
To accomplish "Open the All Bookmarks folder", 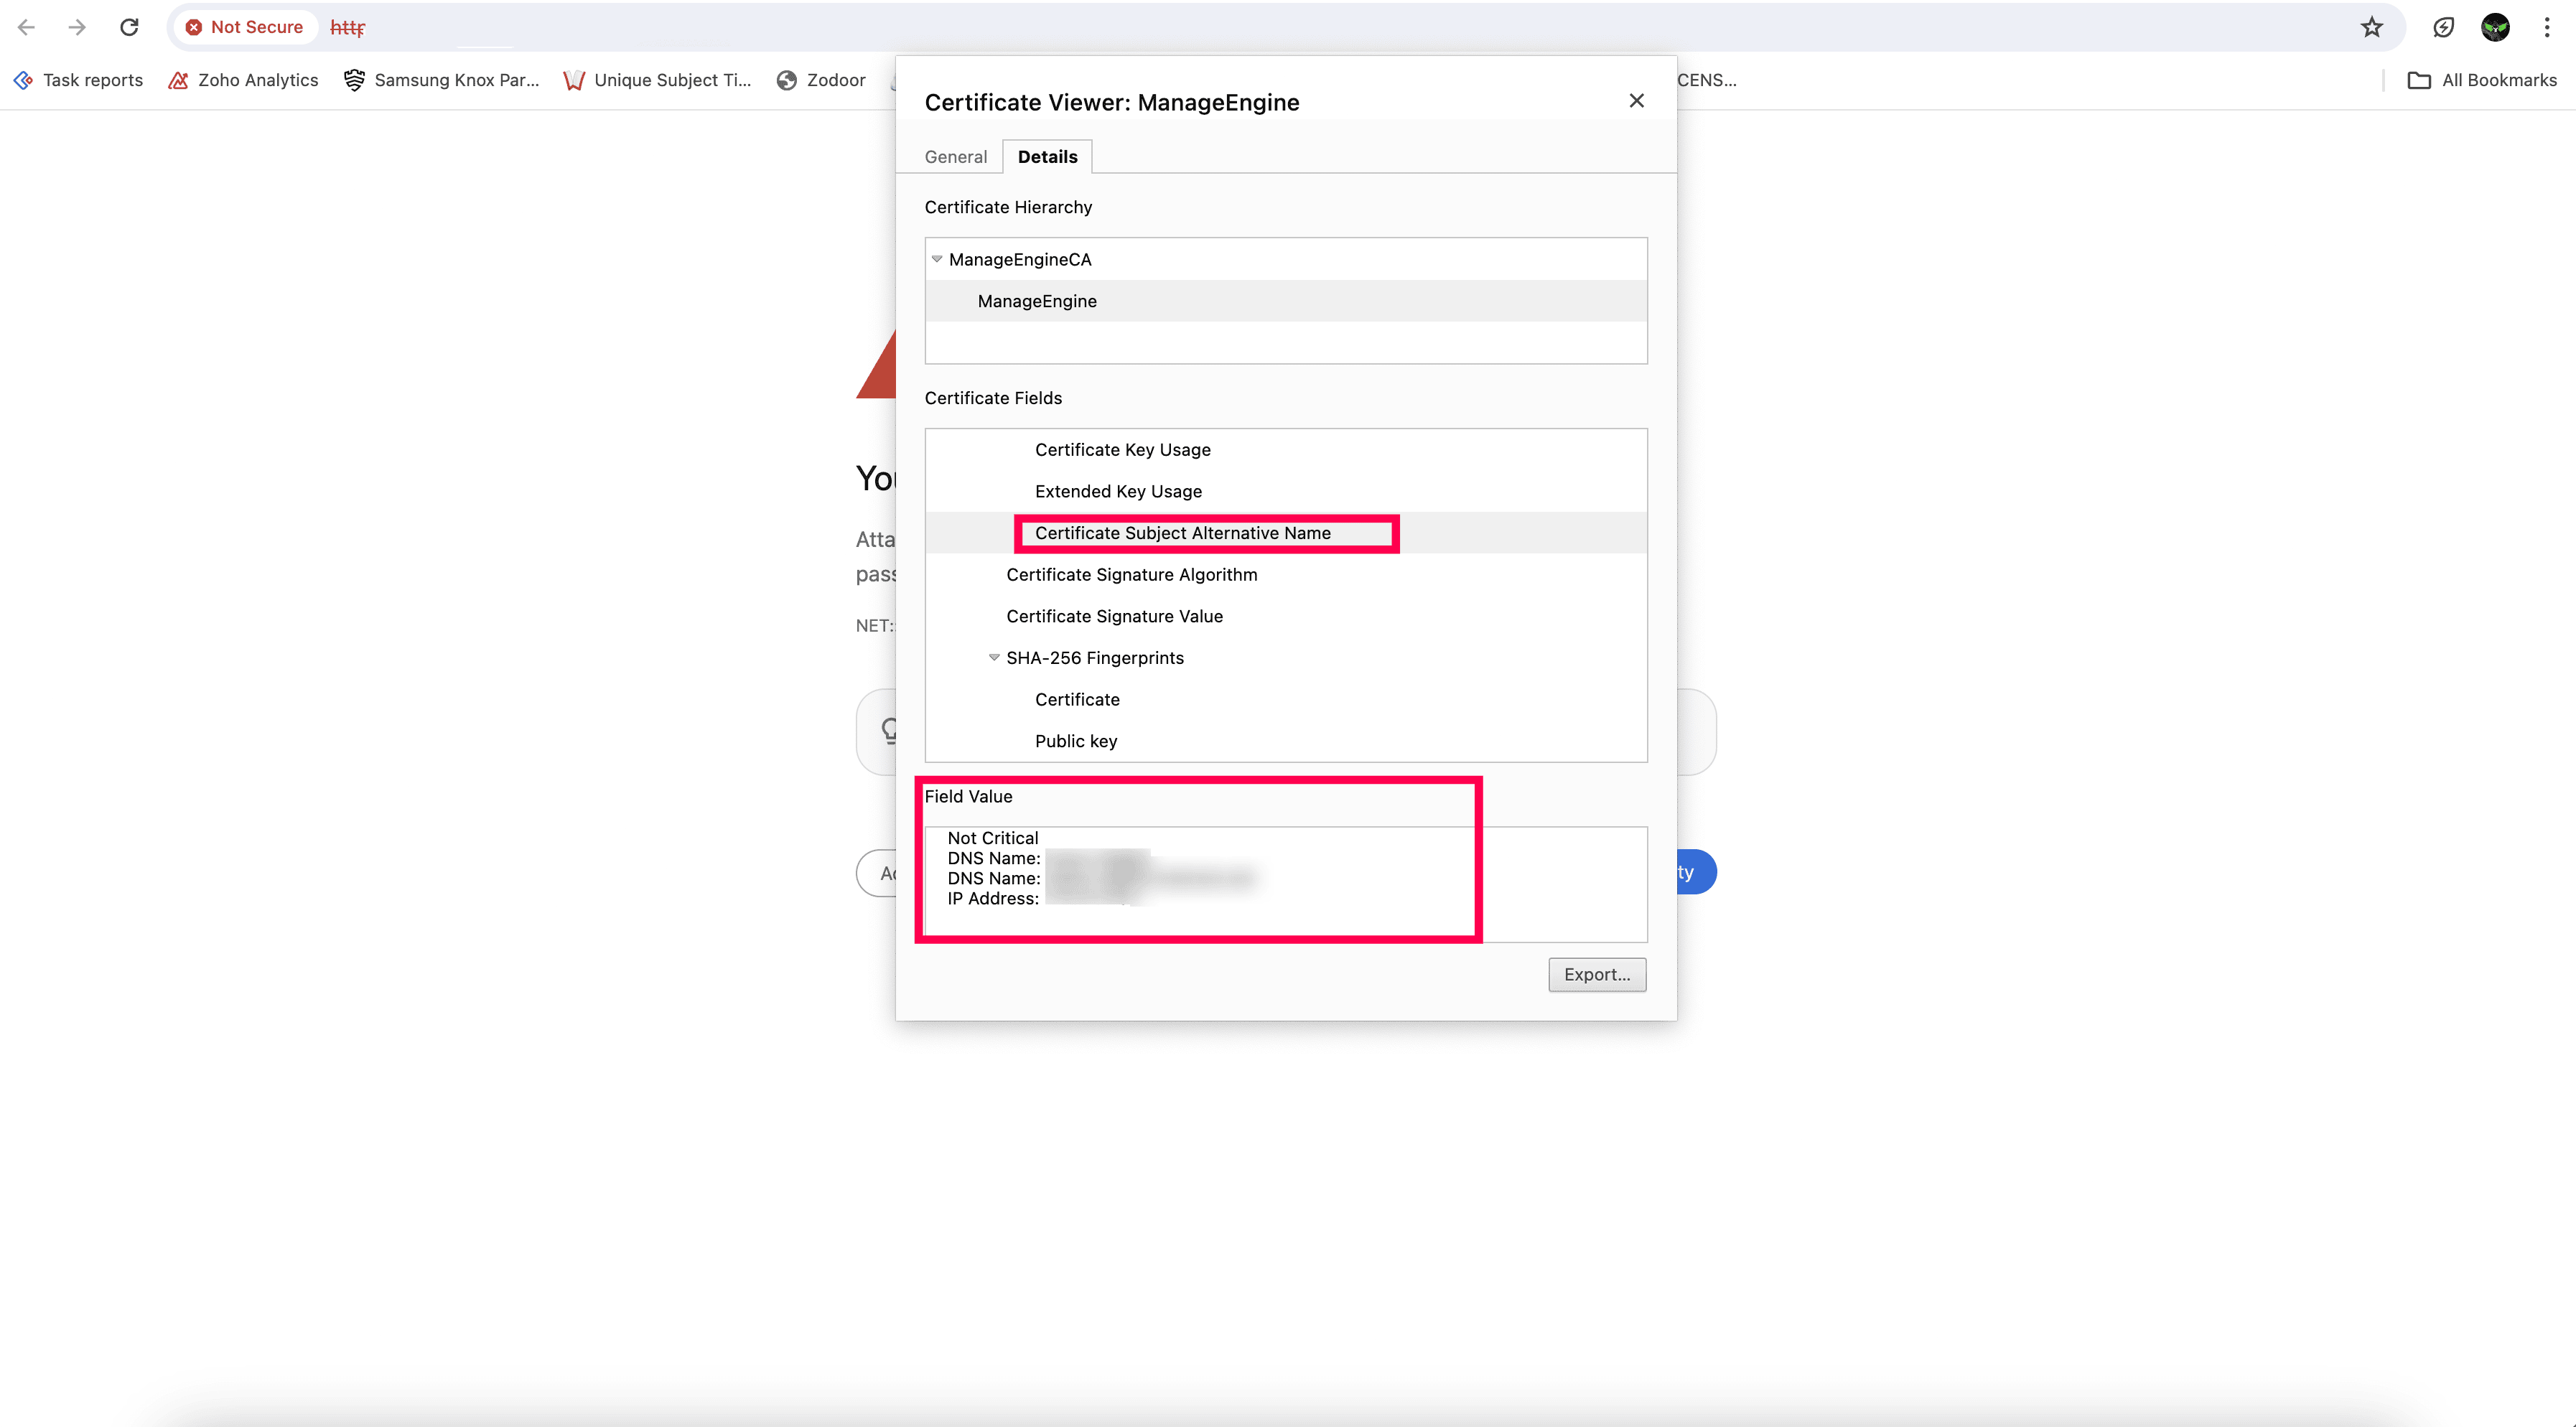I will point(2482,80).
